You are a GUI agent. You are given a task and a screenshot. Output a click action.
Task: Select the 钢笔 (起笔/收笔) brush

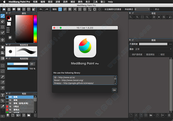click(x=20, y=103)
